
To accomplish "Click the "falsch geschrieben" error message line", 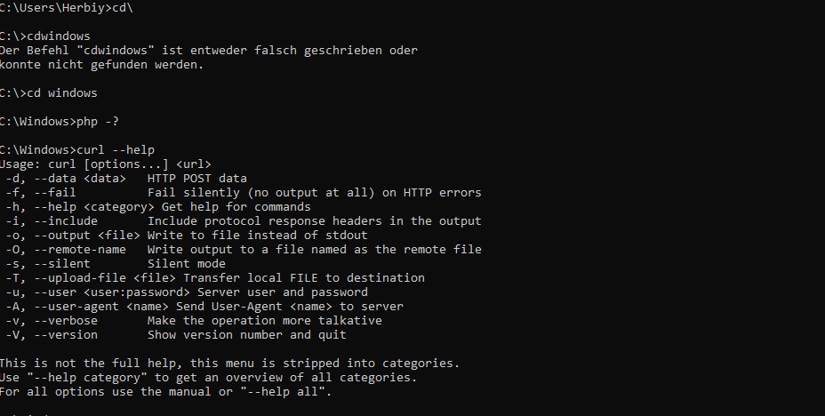I will pos(209,50).
